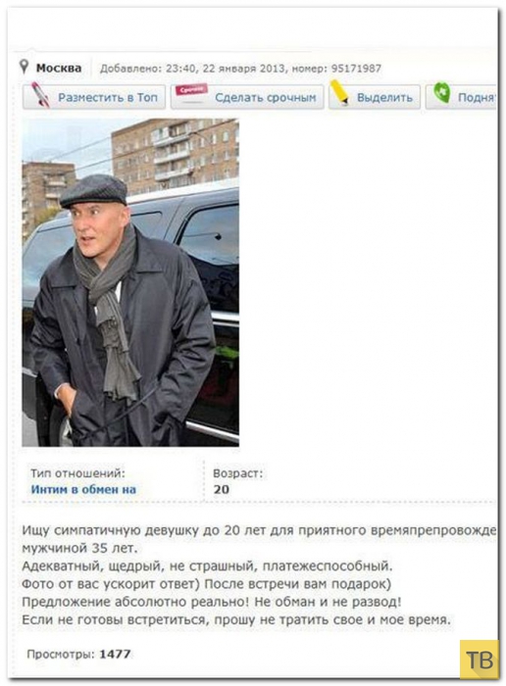Screen dimensions: 506x686
Task: Click the Просмотры count 1477
Action: tap(115, 654)
